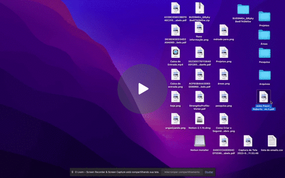The height and width of the screenshot is (178, 285).
Task: Select the pesquisa.png image file
Action: pyautogui.click(x=224, y=96)
